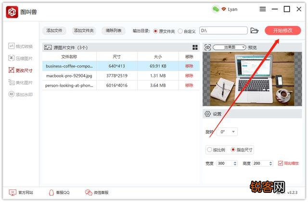308x202 pixels.
Task: Browse output folder with folder icon
Action: pos(255,31)
